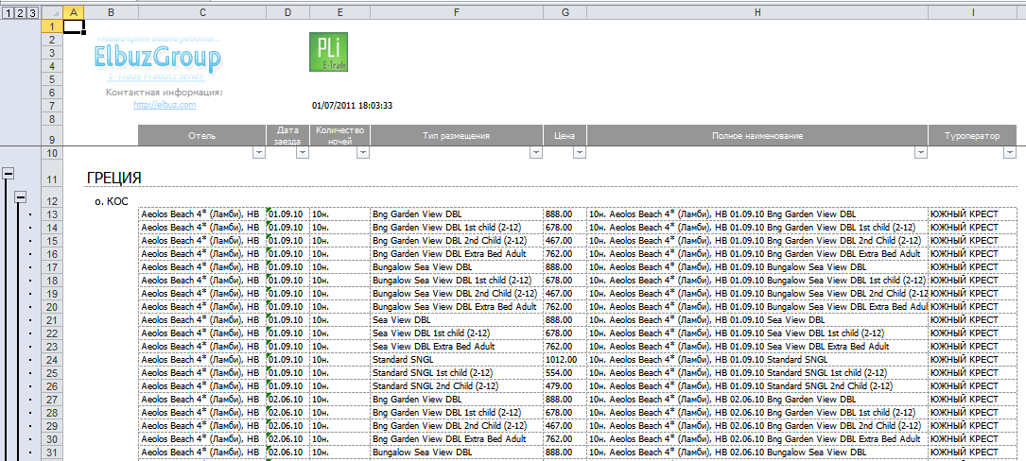
Task: Click outline level 1 button
Action: (8, 13)
